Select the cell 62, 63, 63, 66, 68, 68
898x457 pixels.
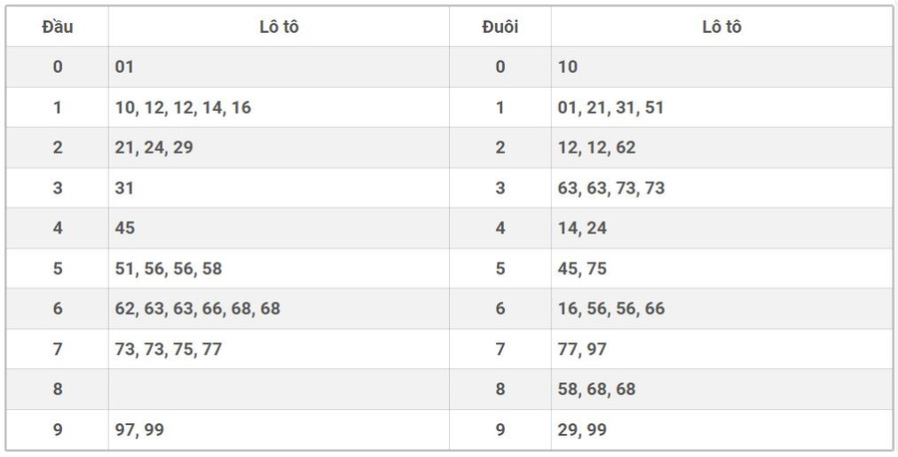click(198, 308)
